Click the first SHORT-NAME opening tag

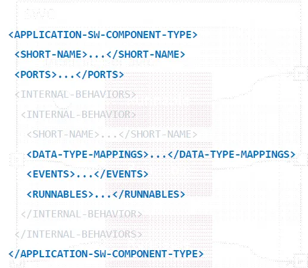click(51, 54)
